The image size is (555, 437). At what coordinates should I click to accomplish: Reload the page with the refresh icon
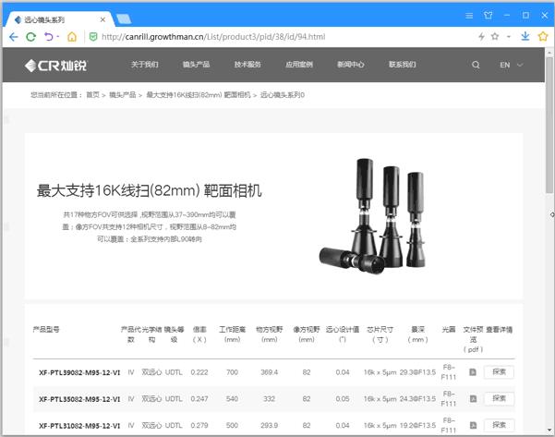click(31, 36)
